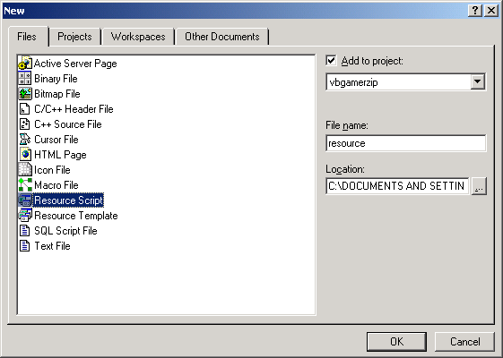Choose the Binary File icon
Image resolution: width=503 pixels, height=358 pixels.
pos(25,79)
